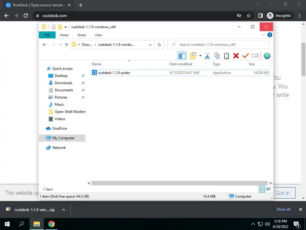Screen dimensions: 306x230
Task: Go back in File Explorer
Action: [x=45, y=45]
